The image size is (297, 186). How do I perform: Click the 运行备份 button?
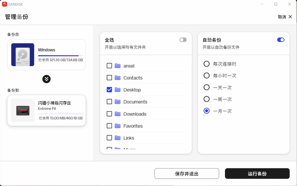coord(257,174)
